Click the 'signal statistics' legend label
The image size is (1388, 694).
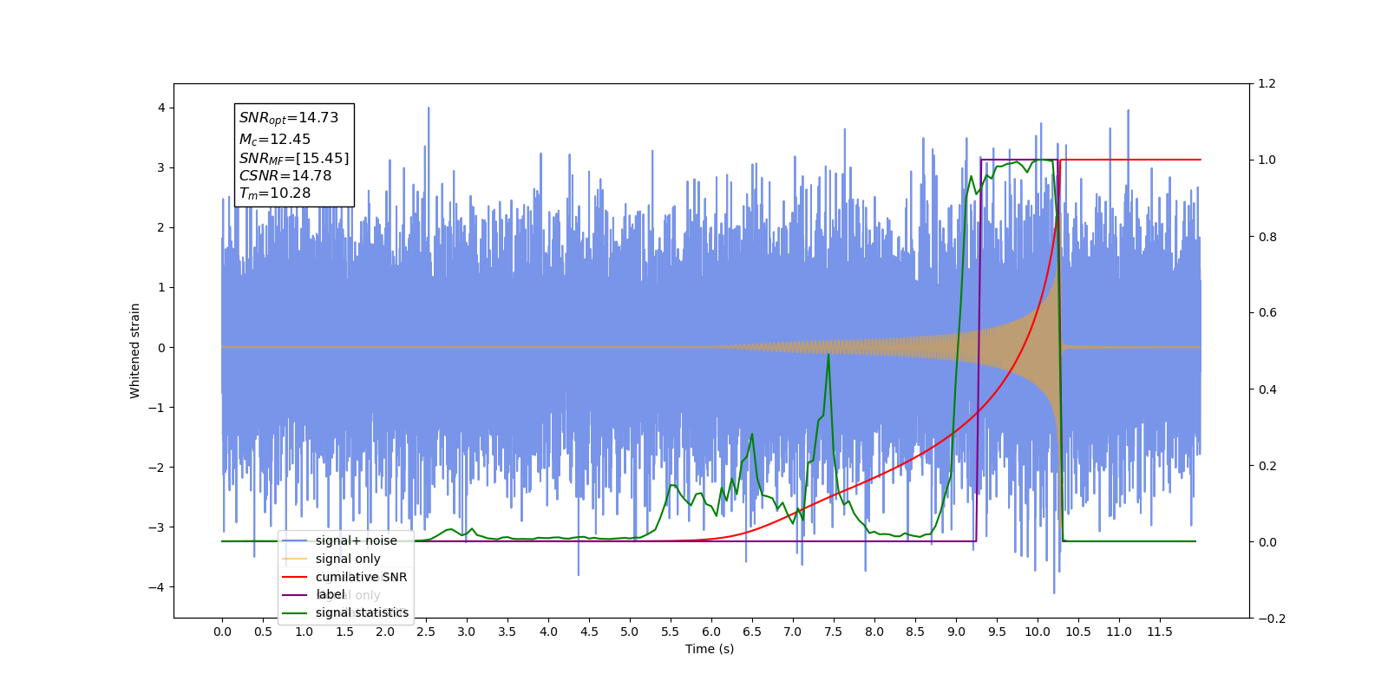(x=362, y=612)
